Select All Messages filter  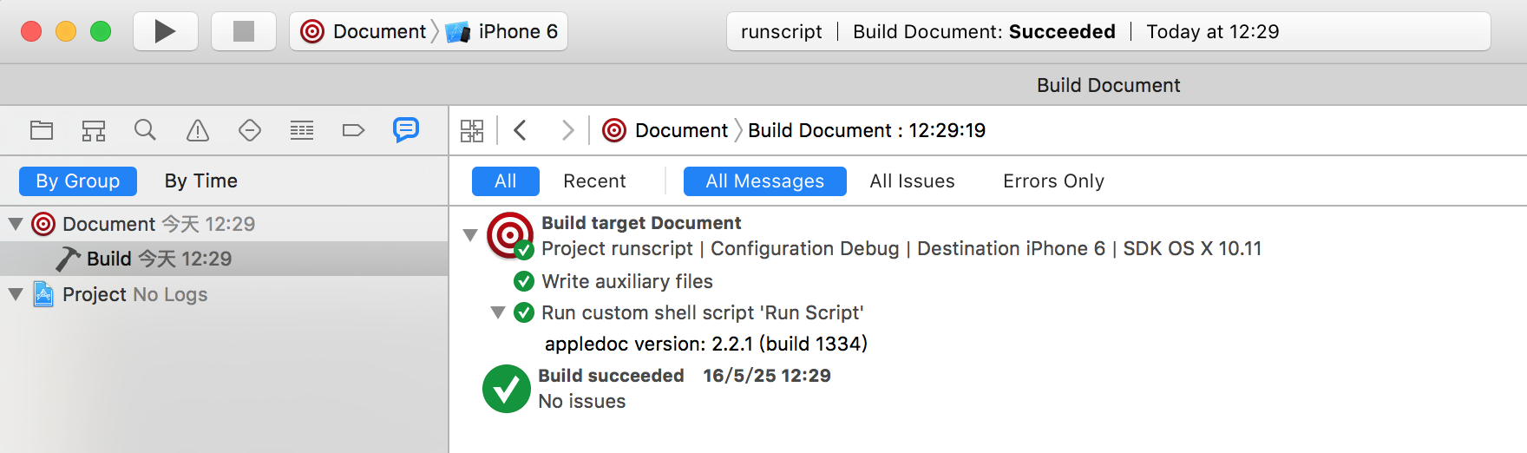764,181
